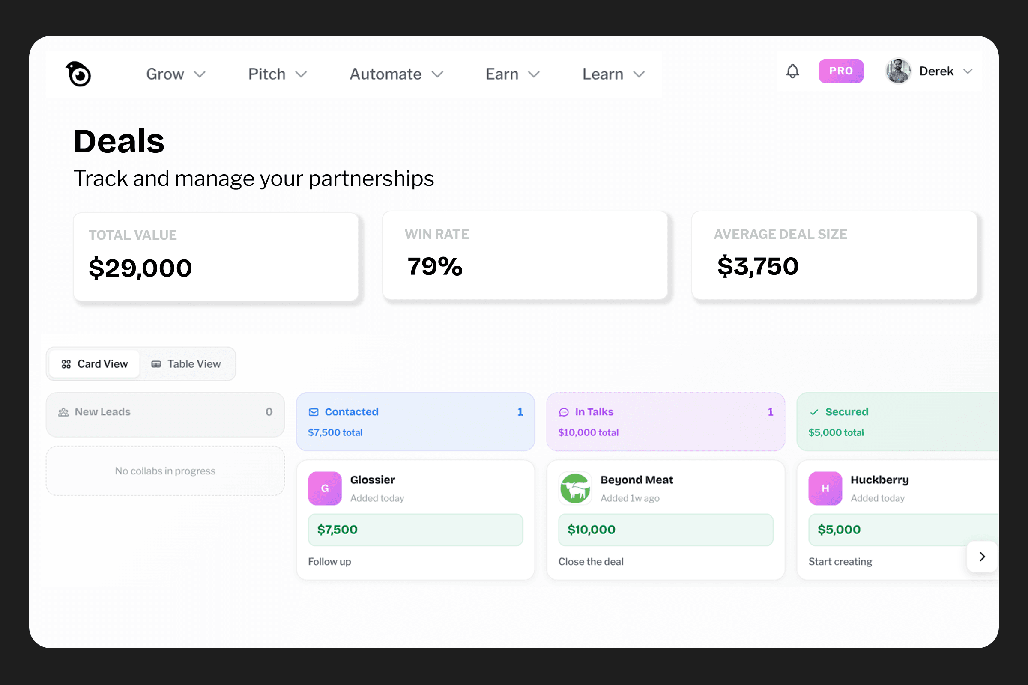Click the Huckberry H avatar

[x=825, y=488]
